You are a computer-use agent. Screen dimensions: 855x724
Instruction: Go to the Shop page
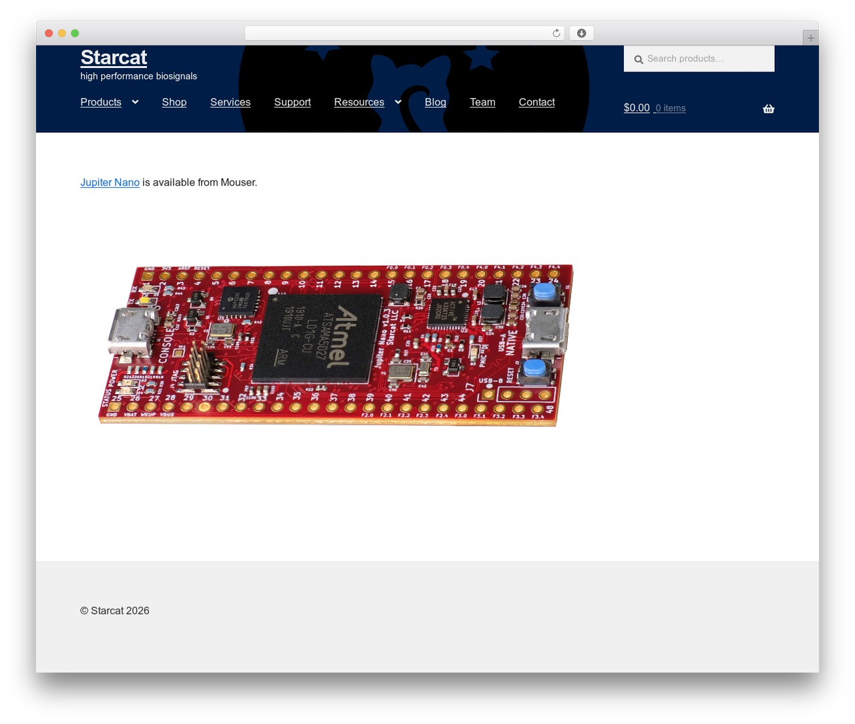pos(174,102)
